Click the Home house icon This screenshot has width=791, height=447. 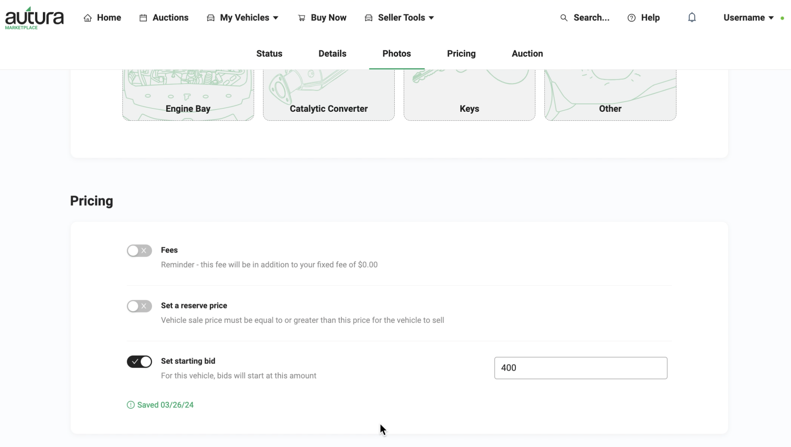tap(88, 18)
